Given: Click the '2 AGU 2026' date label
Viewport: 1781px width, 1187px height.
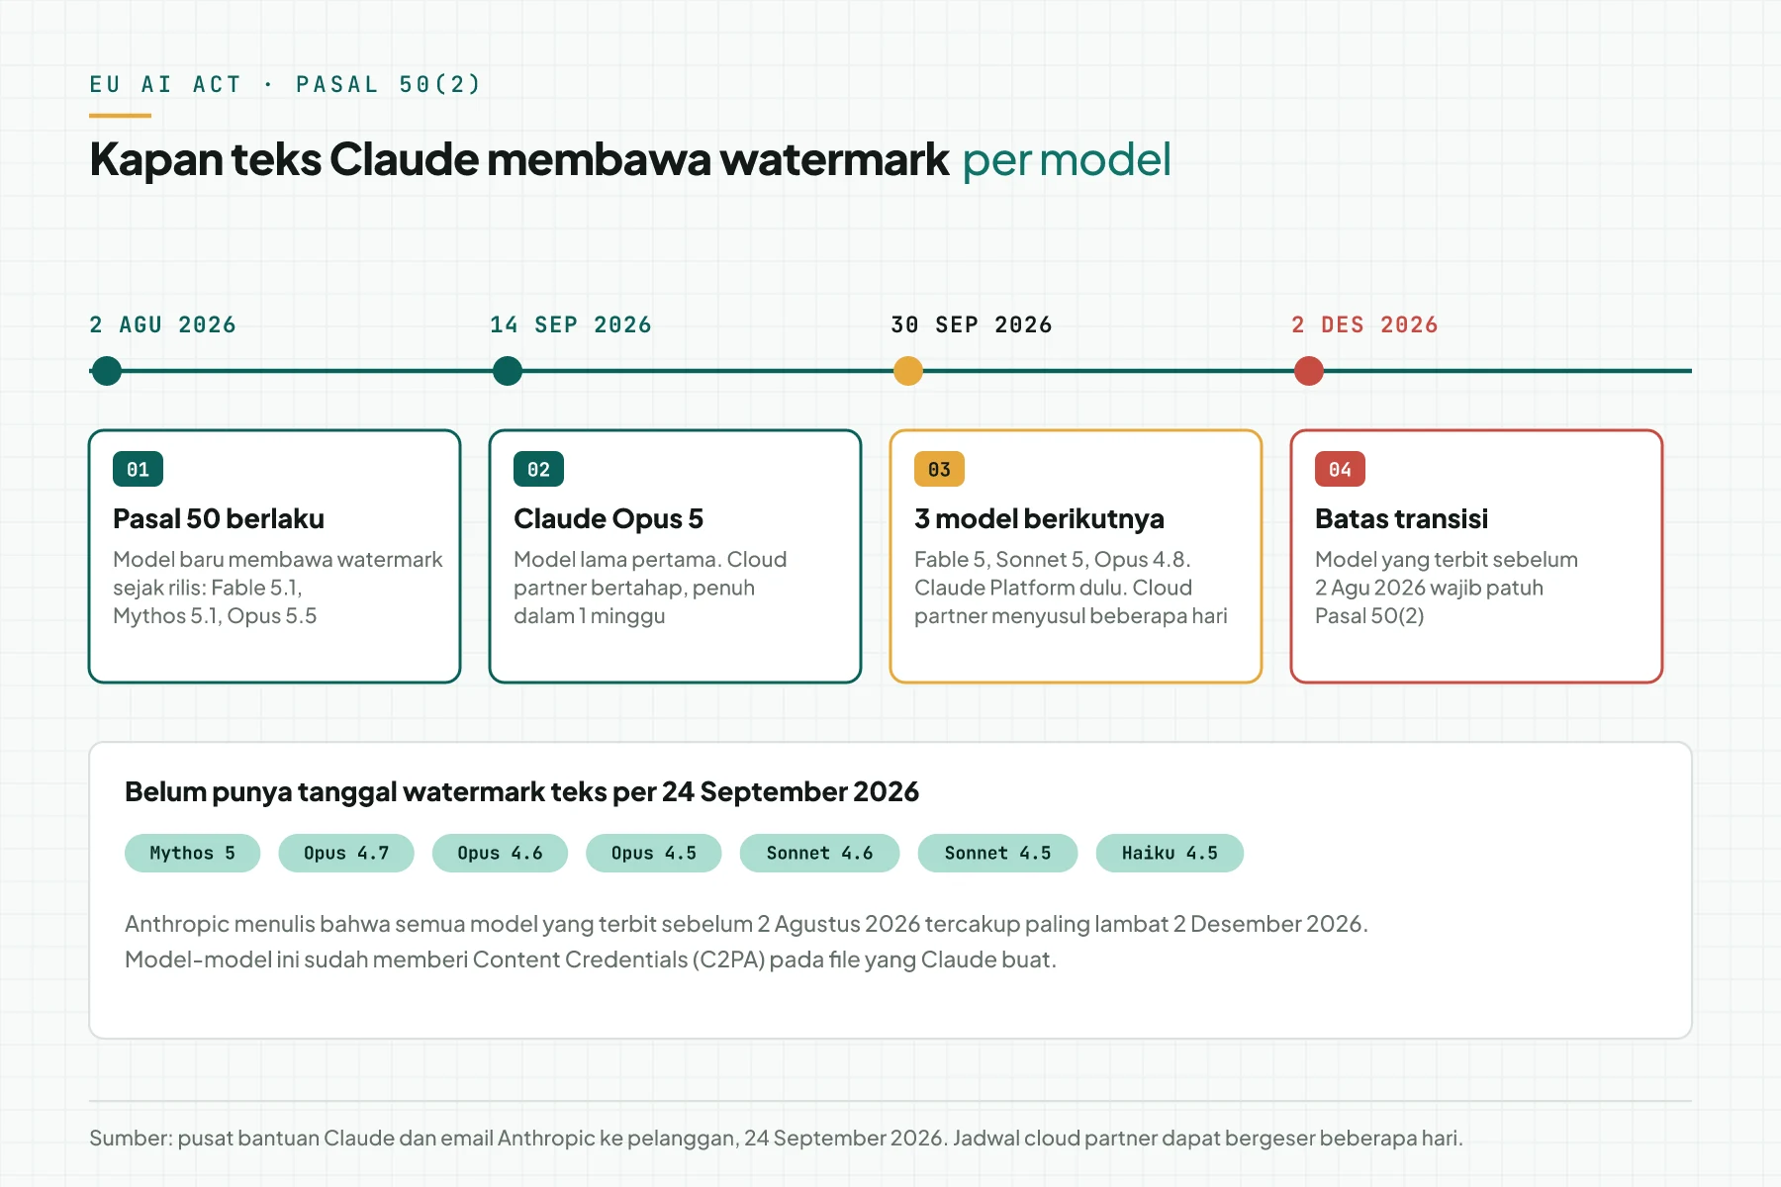Looking at the screenshot, I should pos(163,324).
